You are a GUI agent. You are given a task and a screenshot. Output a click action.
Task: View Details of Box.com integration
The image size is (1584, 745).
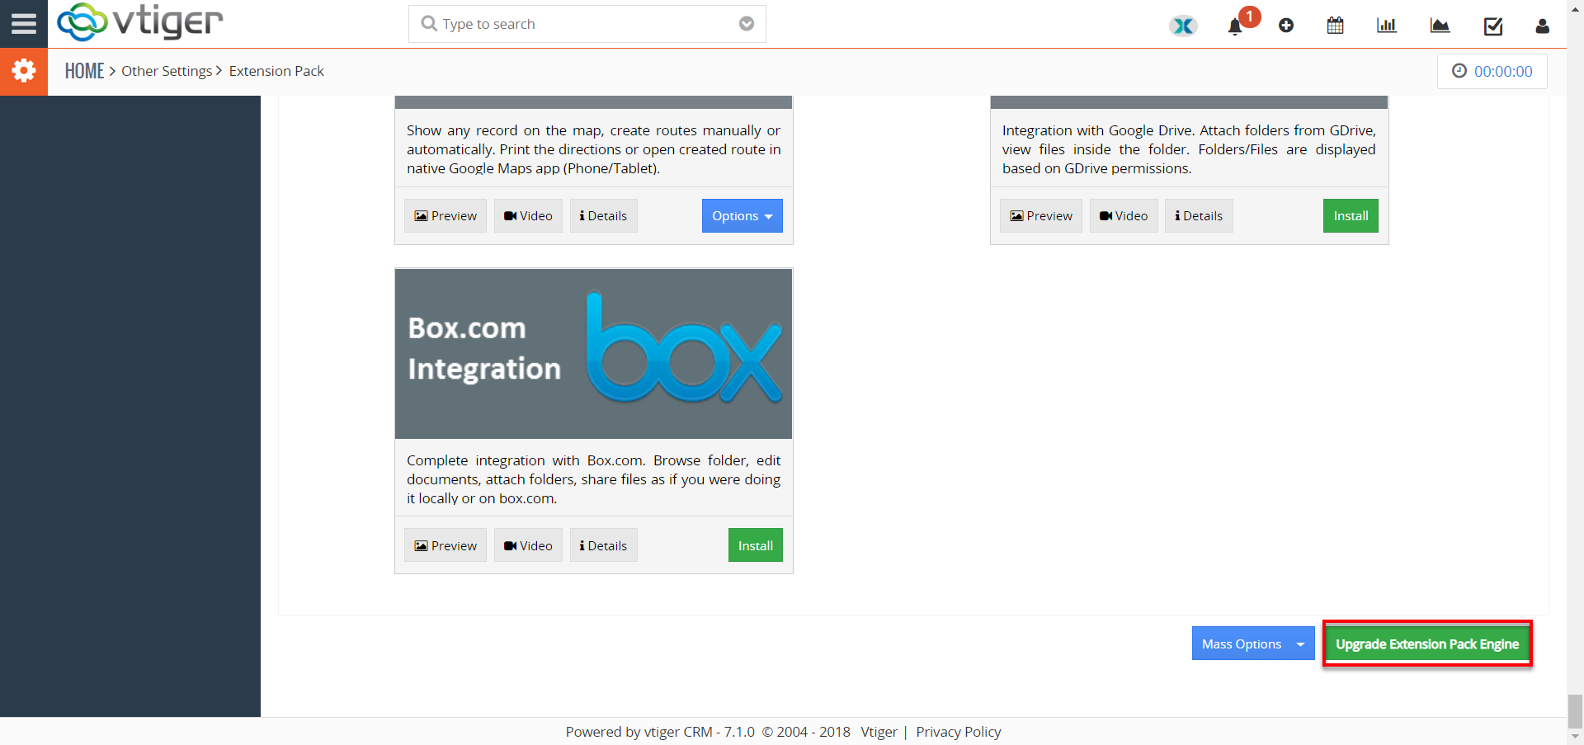pos(604,545)
